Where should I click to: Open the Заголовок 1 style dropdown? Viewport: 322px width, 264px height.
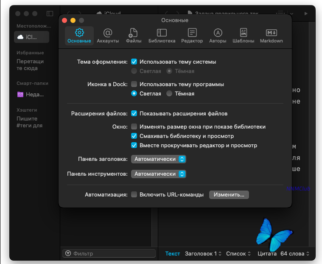tap(203, 253)
